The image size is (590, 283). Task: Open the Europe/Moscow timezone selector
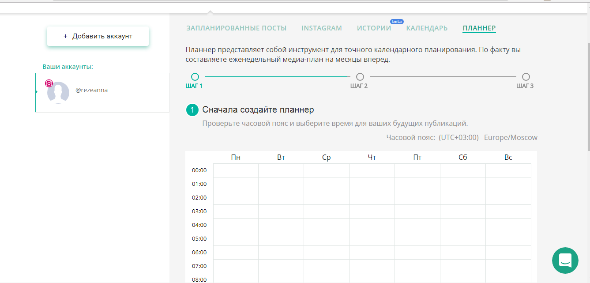tap(511, 137)
